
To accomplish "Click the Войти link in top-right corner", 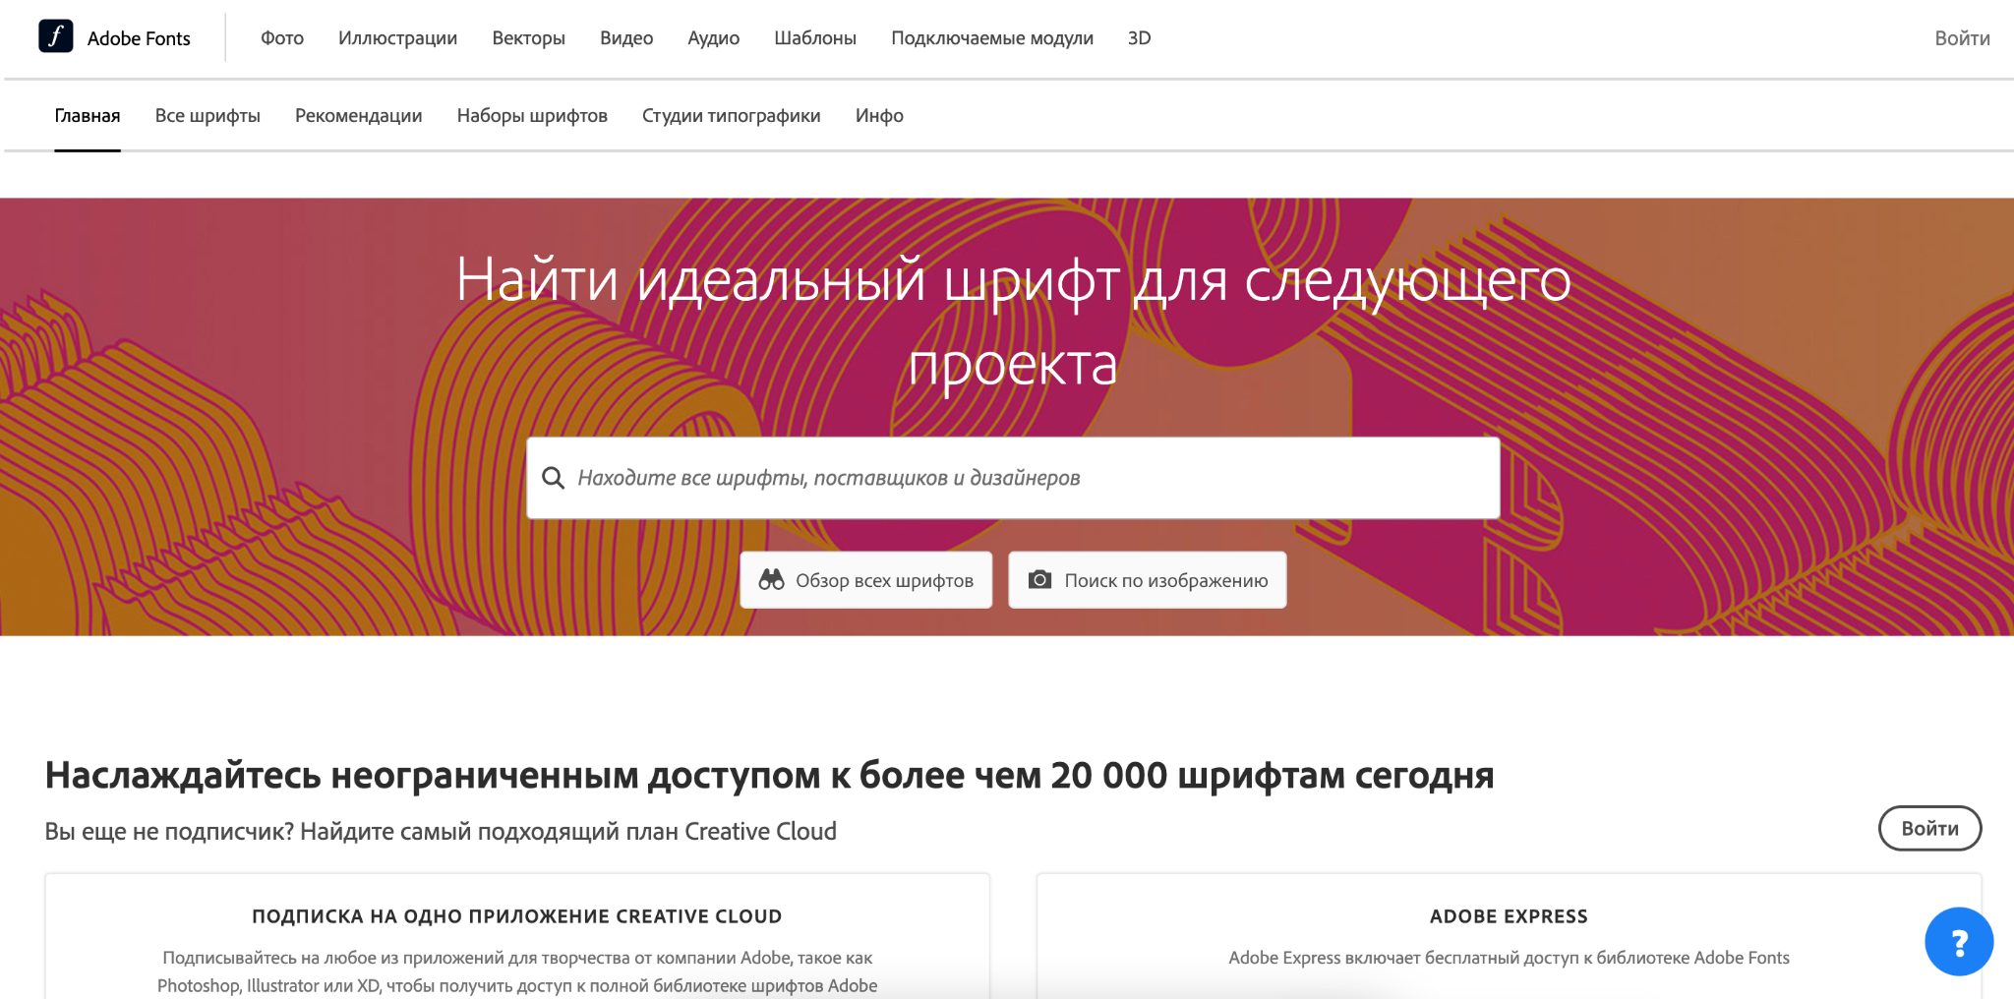I will tap(1961, 38).
